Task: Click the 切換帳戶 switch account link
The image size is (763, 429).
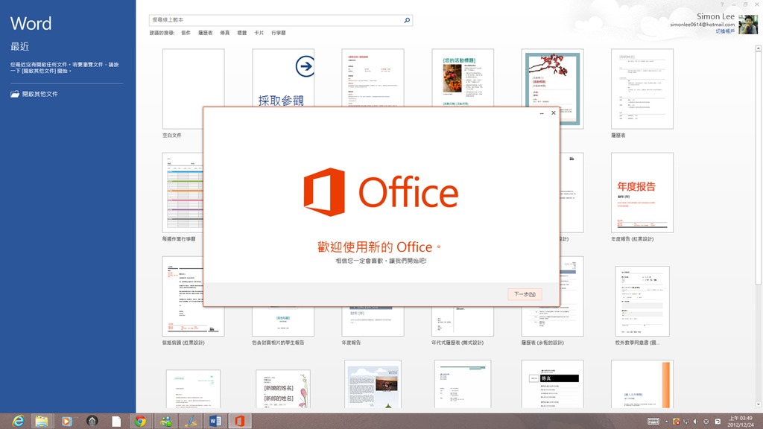Action: [x=725, y=31]
